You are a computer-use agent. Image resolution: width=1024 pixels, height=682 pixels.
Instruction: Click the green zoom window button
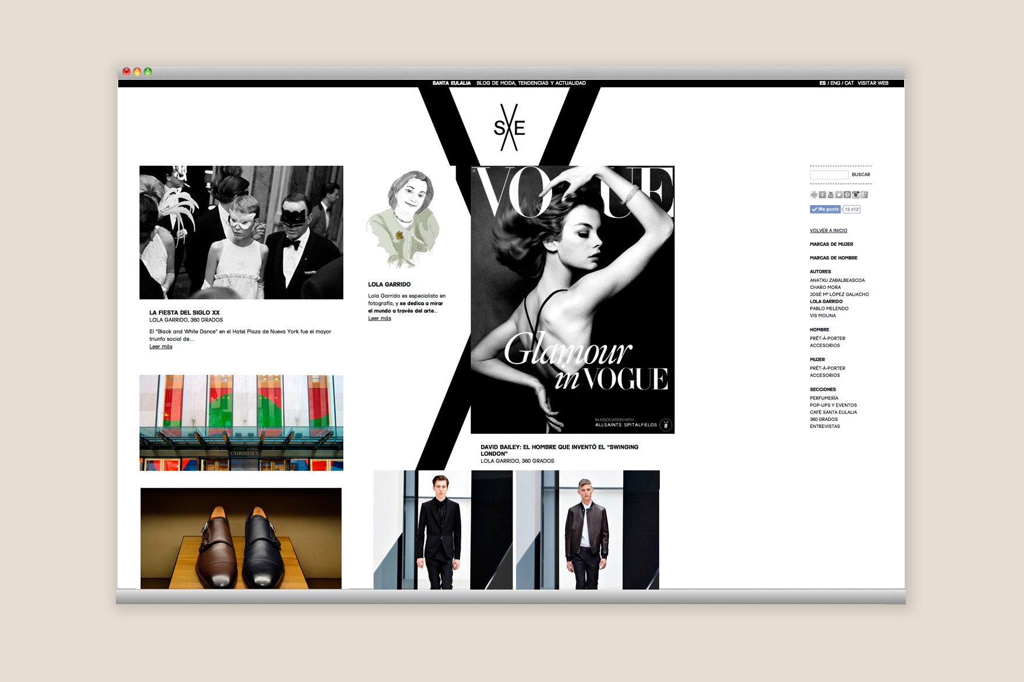coord(148,72)
